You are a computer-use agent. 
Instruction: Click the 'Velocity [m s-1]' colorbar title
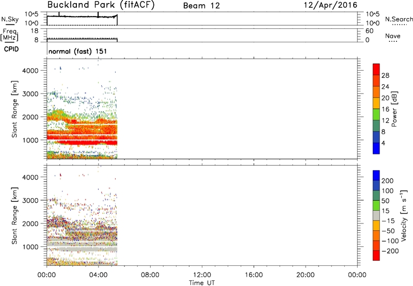[404, 215]
